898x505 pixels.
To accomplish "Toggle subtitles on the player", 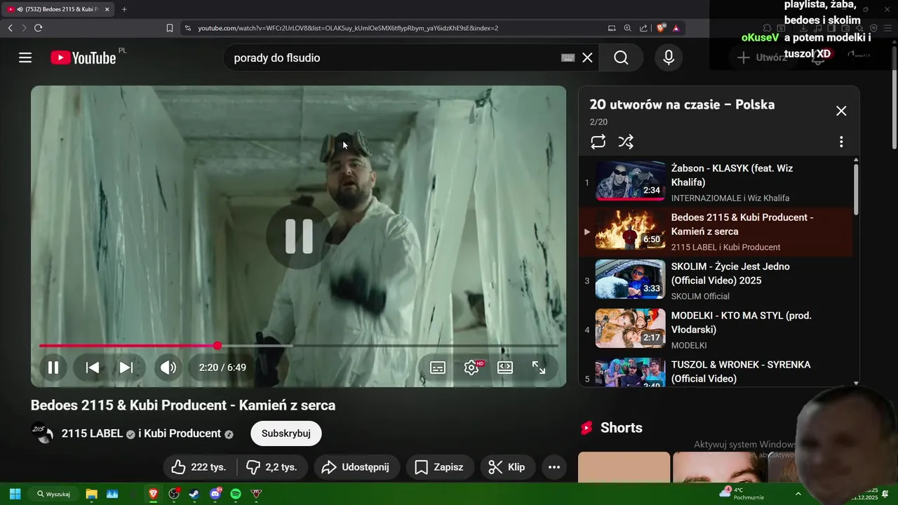I will coord(438,368).
